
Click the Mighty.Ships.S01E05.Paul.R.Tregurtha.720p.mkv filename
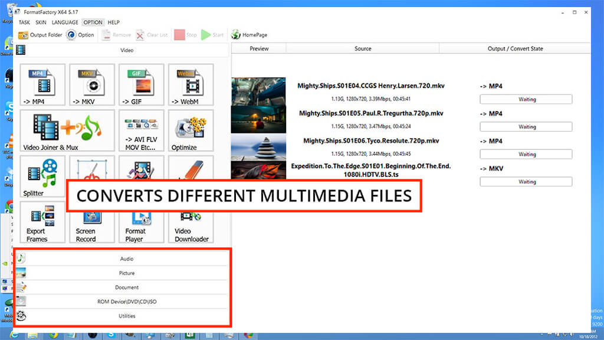point(371,113)
